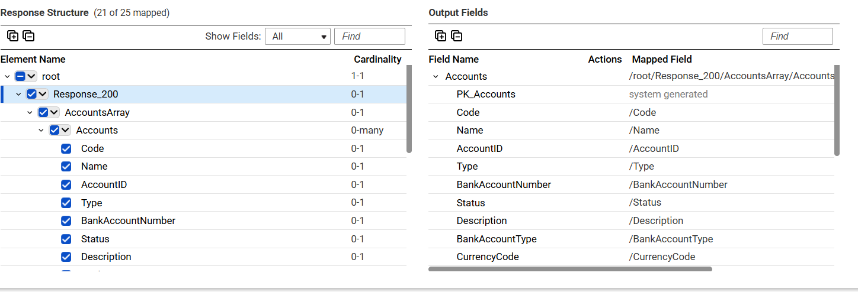Screen dimensions: 858x292
Task: Select BankAccountNumber in Output Fields
Action: [504, 184]
